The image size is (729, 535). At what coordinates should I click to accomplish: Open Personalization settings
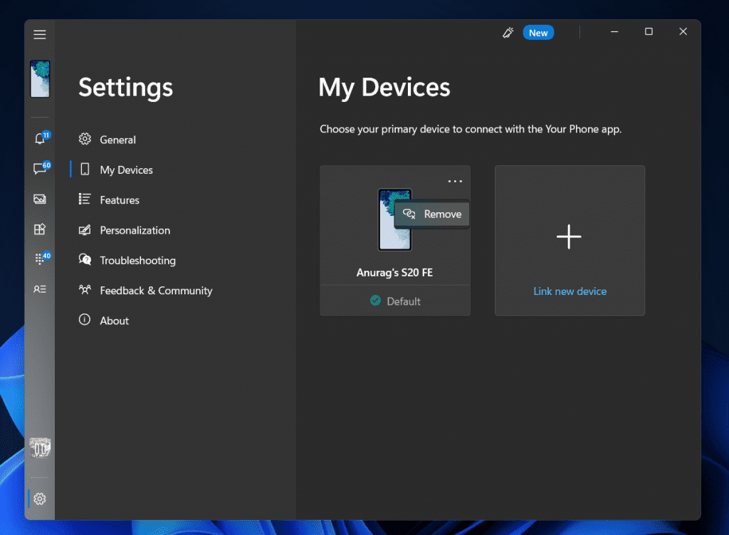pyautogui.click(x=135, y=230)
